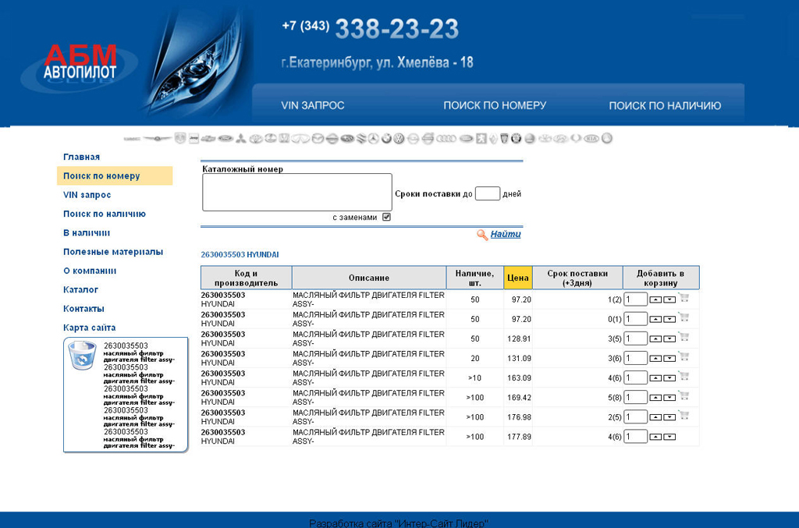Click cart icon for row with delivery 1(2)

(684, 298)
